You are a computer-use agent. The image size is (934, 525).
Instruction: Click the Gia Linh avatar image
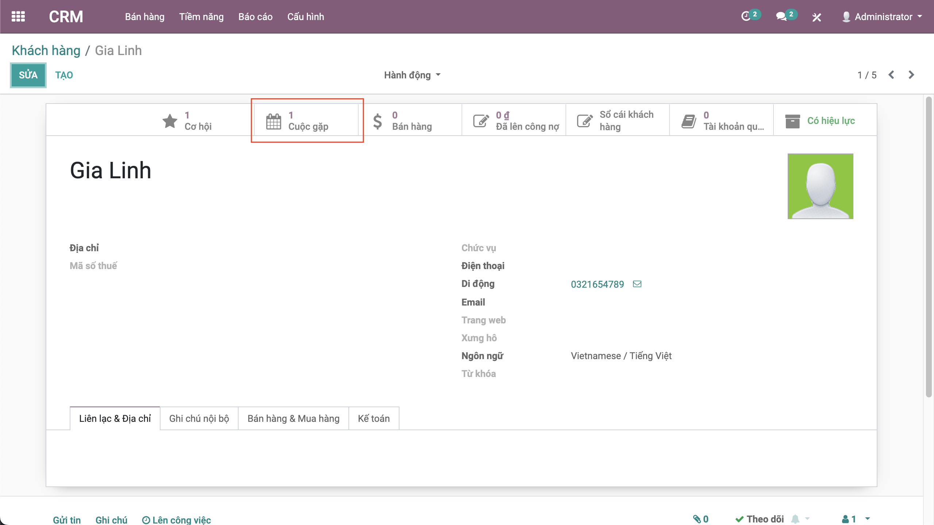point(820,186)
